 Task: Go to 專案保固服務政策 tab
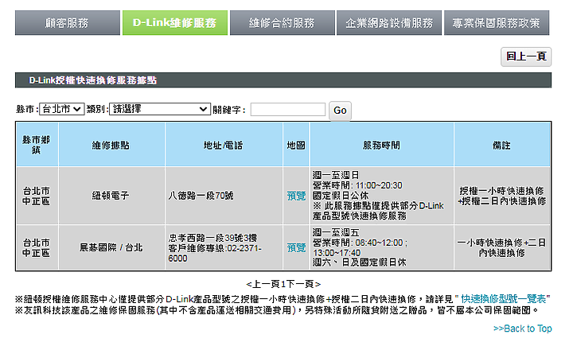pos(497,22)
